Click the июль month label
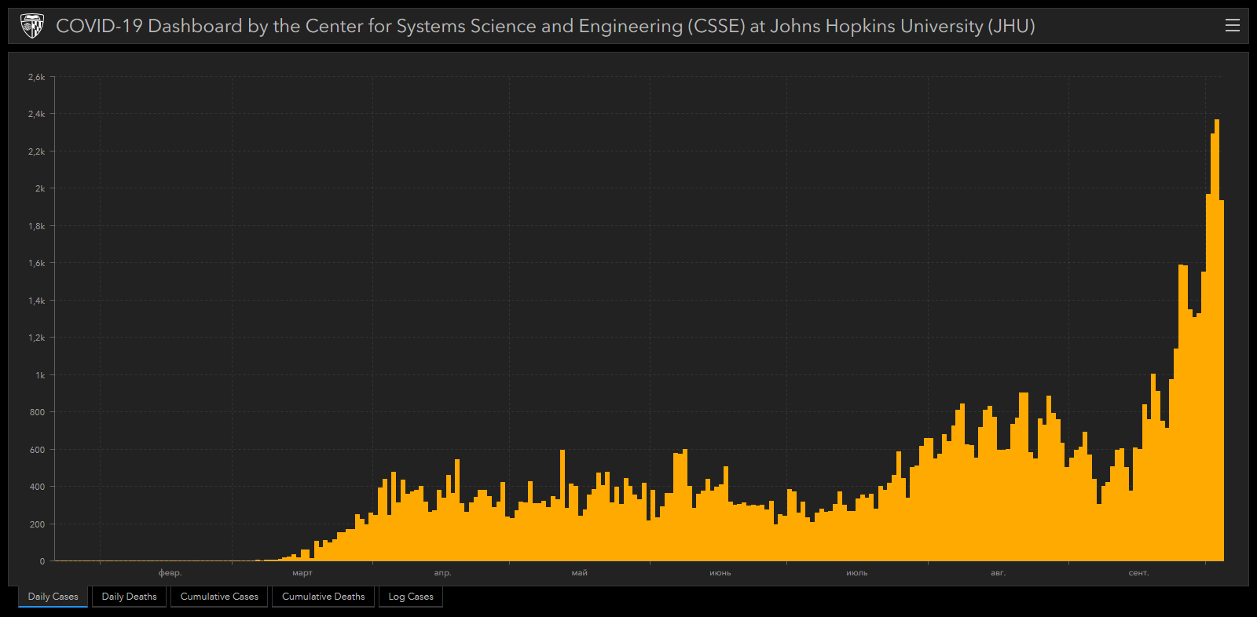 point(857,573)
